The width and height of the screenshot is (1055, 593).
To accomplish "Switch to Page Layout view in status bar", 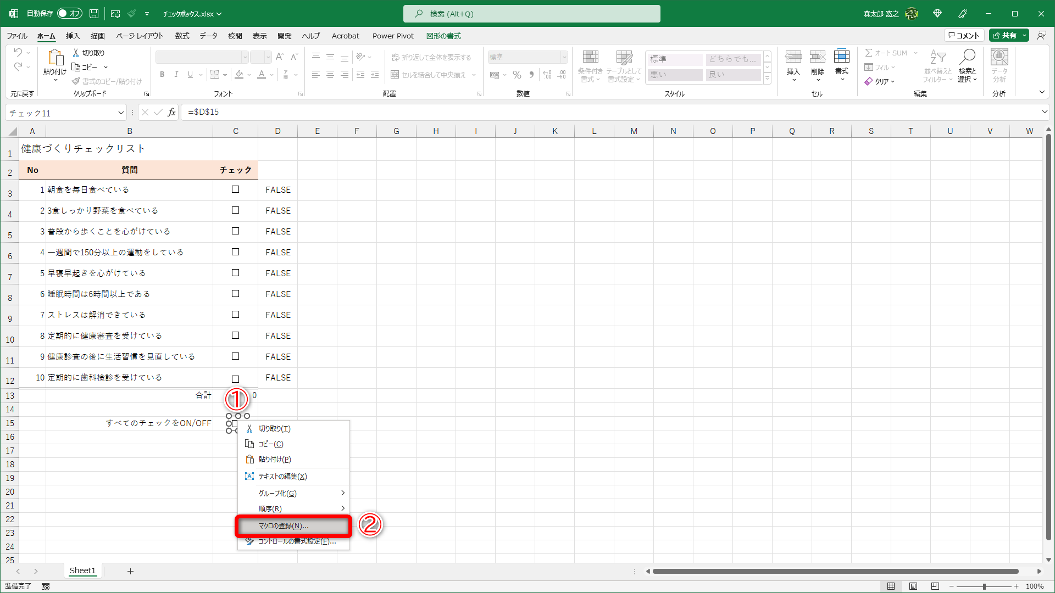I will (913, 586).
